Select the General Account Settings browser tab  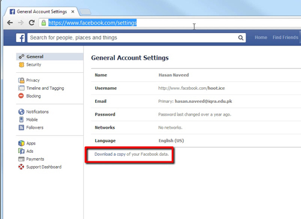(42, 11)
